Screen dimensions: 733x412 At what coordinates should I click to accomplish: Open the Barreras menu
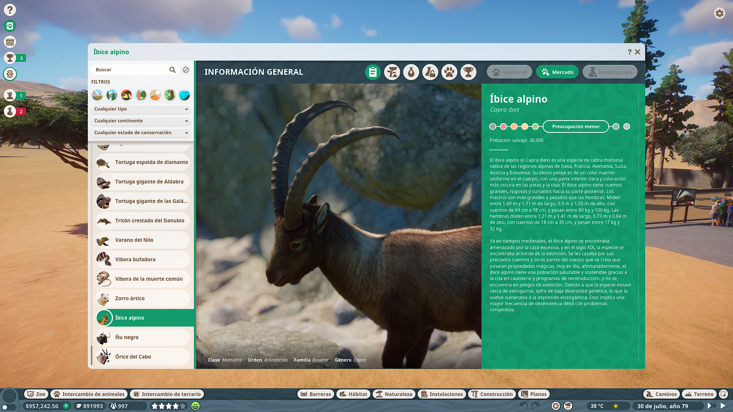(316, 394)
